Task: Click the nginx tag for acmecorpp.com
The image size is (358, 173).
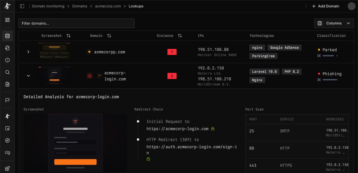Action: click(257, 48)
